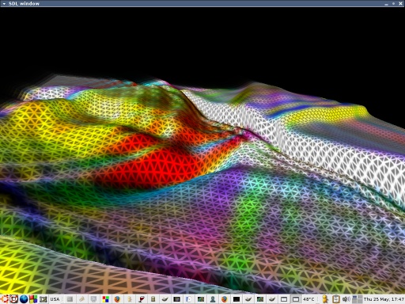Close the SDL window
The width and height of the screenshot is (405, 304).
tap(400, 3)
